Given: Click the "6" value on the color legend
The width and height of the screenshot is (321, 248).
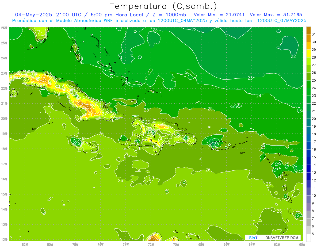Looking at the screenshot, I should (313, 226).
